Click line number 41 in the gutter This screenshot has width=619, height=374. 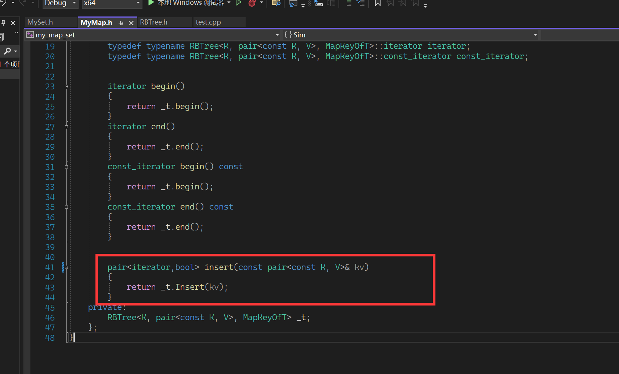pyautogui.click(x=50, y=267)
